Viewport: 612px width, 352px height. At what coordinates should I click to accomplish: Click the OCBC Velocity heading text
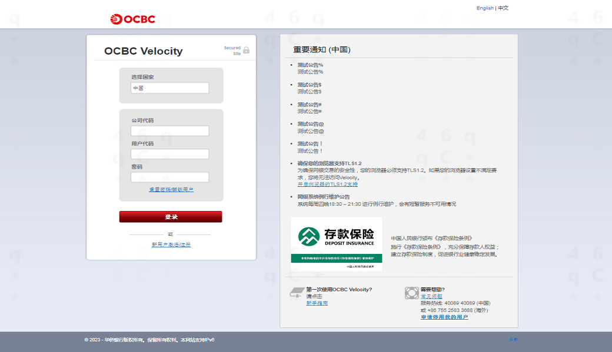click(x=143, y=51)
